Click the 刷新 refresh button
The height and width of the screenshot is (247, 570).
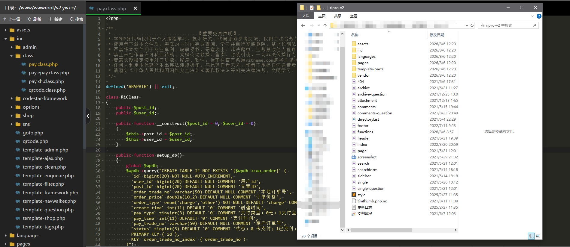[x=35, y=19]
